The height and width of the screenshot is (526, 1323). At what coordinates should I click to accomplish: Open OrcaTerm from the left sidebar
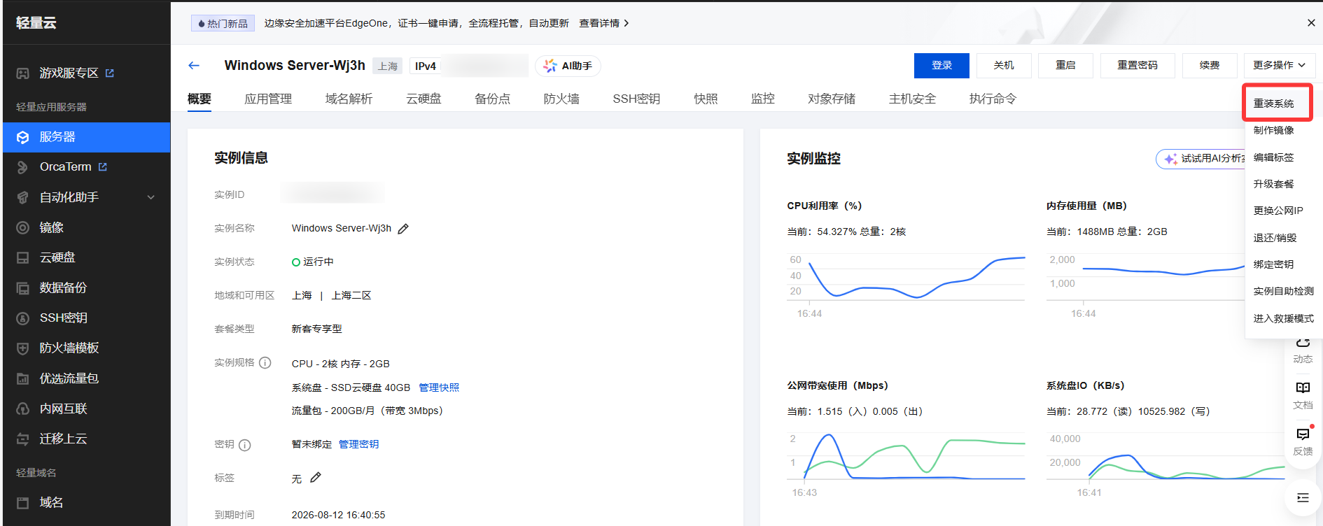pos(66,167)
